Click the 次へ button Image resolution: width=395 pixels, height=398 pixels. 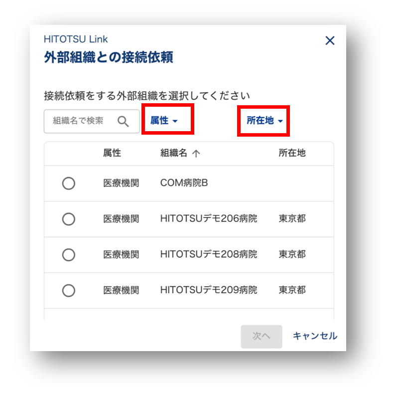[x=262, y=336]
